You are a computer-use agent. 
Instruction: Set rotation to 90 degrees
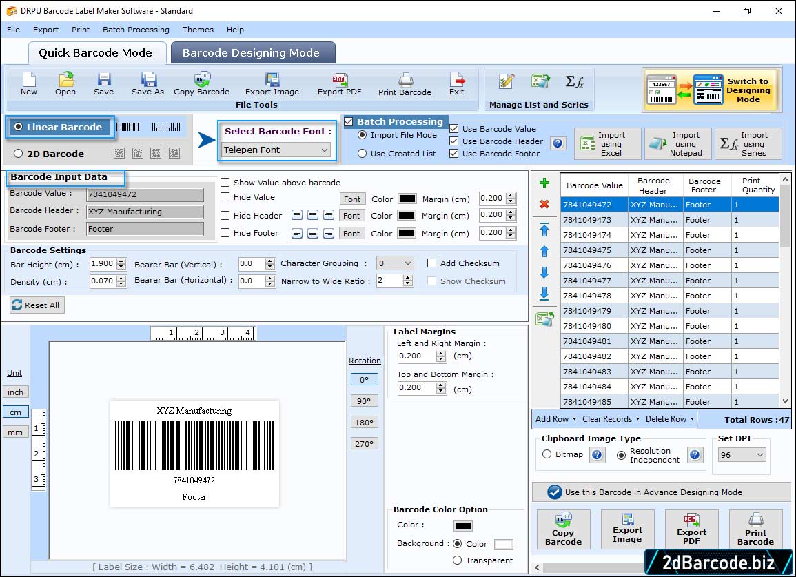click(364, 401)
